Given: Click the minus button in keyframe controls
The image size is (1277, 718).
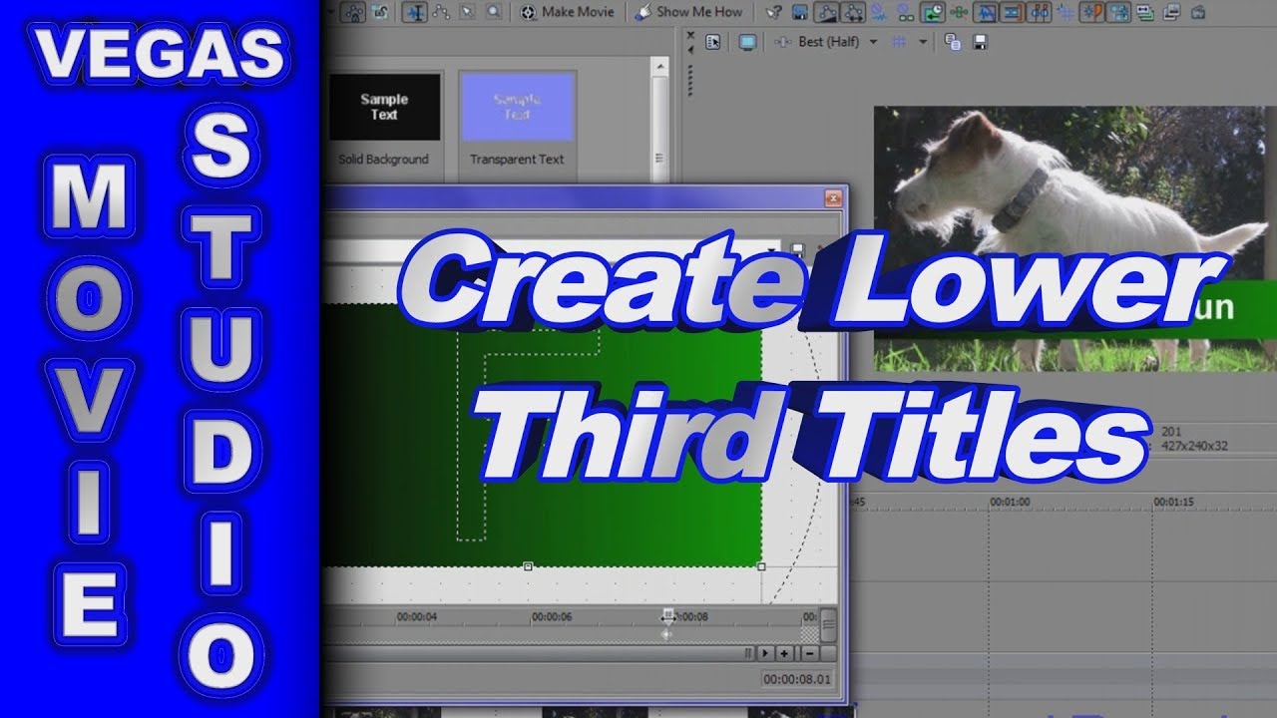Looking at the screenshot, I should point(808,653).
